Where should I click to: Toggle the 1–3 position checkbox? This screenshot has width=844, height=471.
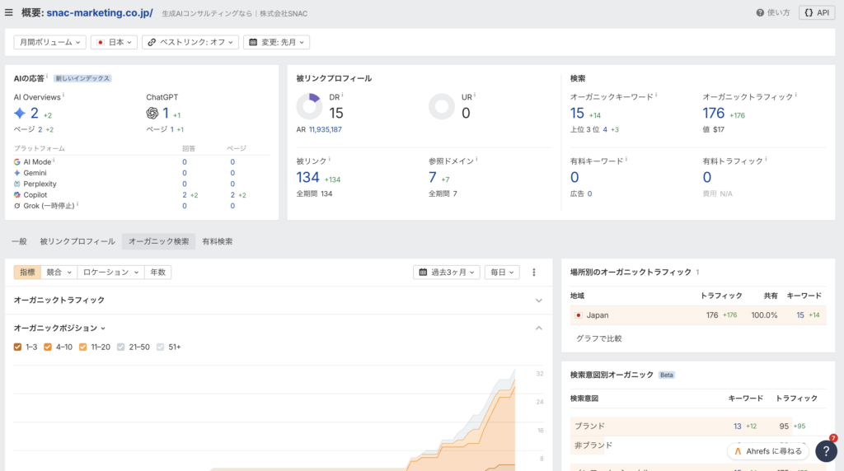pos(18,347)
